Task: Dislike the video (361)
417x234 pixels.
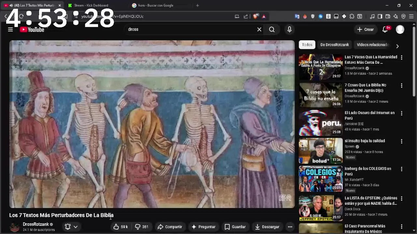Action: pyautogui.click(x=142, y=227)
